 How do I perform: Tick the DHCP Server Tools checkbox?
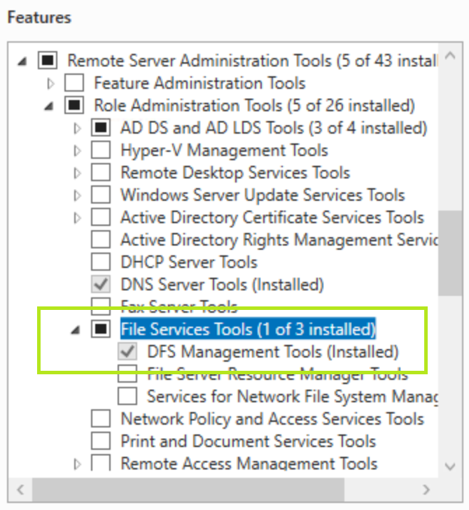coord(101,262)
